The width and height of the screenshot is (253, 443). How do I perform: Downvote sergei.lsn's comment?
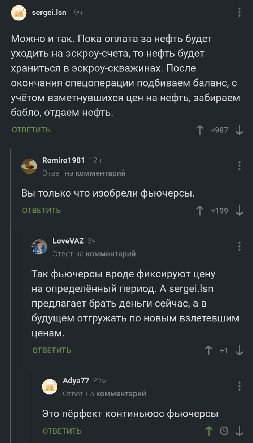pyautogui.click(x=239, y=130)
